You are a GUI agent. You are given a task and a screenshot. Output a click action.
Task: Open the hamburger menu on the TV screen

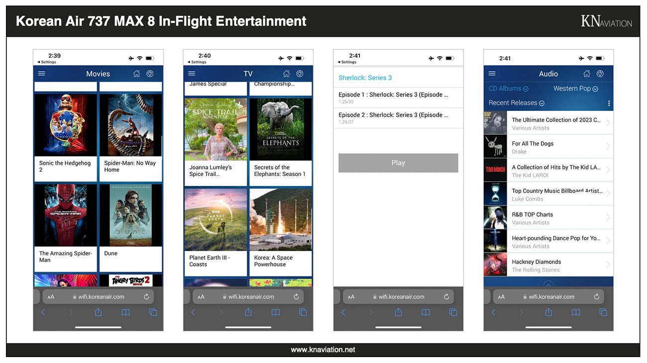pos(192,74)
